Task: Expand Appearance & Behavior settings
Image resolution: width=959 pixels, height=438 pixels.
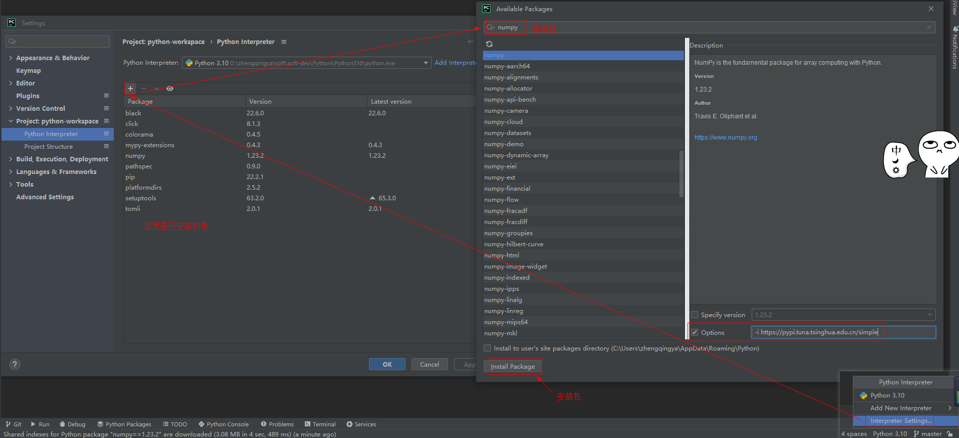Action: tap(11, 58)
